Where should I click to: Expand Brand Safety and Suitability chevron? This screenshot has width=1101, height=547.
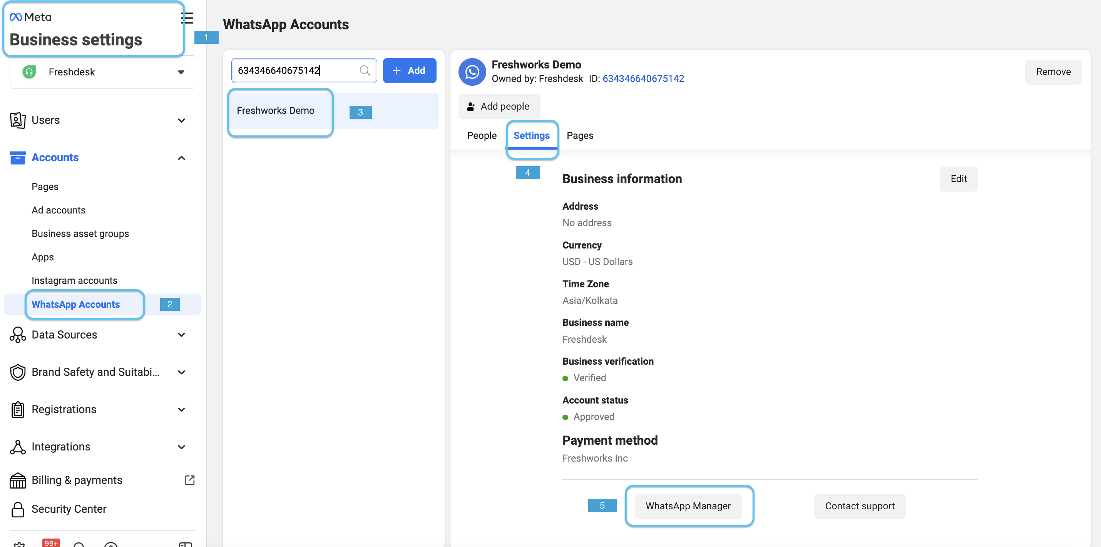181,372
